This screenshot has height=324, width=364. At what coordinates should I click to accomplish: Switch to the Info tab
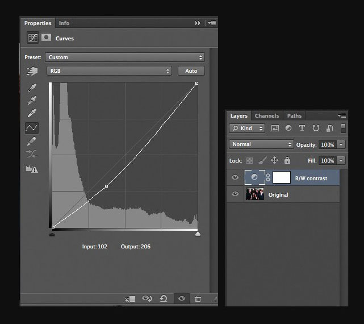pos(64,23)
